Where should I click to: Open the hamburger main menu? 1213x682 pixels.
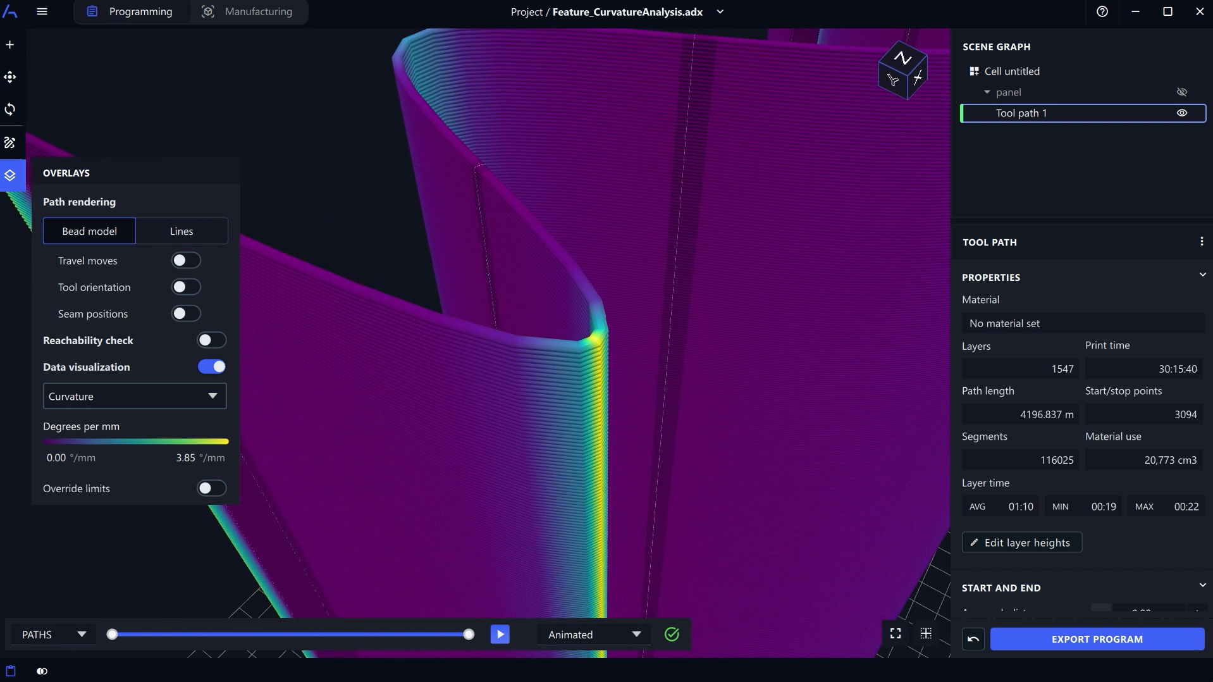42,11
